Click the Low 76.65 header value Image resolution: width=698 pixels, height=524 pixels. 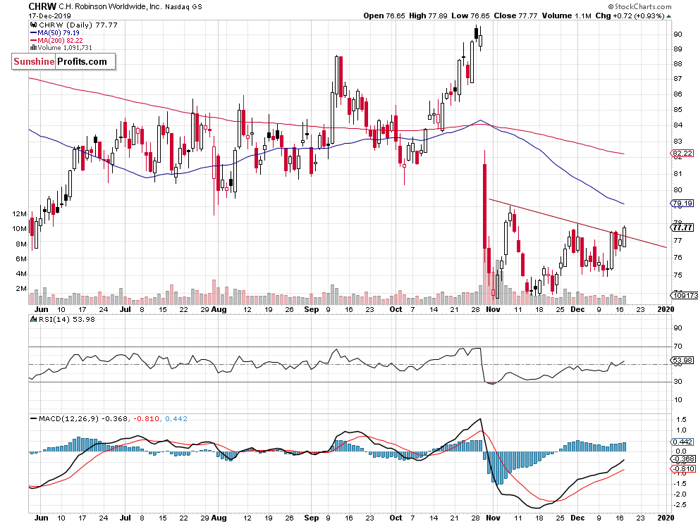pyautogui.click(x=470, y=15)
